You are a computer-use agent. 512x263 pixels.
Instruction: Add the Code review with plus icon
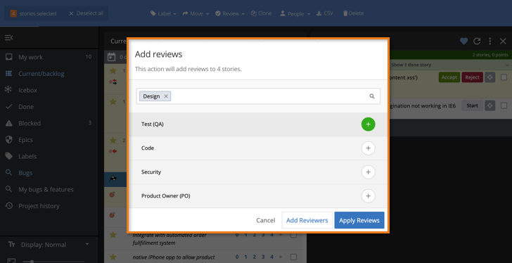click(368, 148)
